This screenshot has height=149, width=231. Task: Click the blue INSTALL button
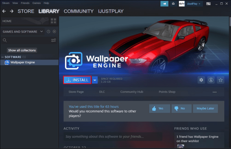[x=77, y=80]
